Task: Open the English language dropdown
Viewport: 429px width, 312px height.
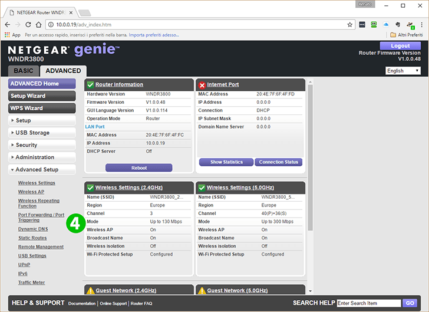Action: click(403, 71)
